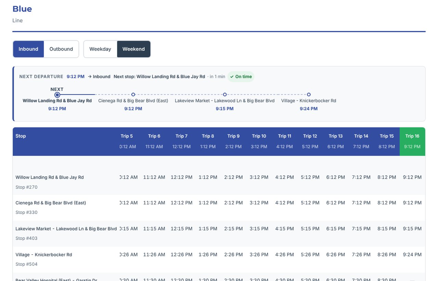This screenshot has height=281, width=438.
Task: Open Willow Landing Rd & Blue Jay Rd table row
Action: [219, 182]
